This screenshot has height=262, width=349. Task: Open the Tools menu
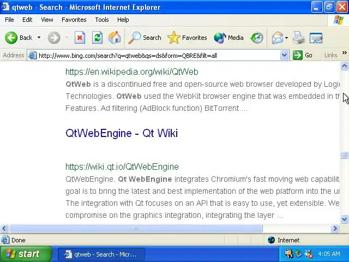[102, 20]
